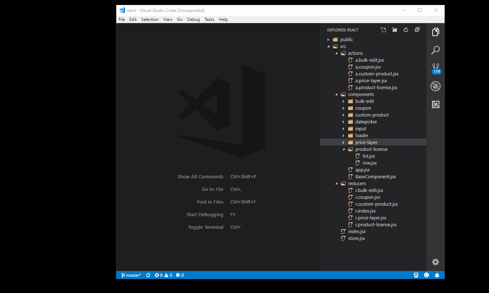The height and width of the screenshot is (293, 489).
Task: Open the Explorer view icon
Action: (x=435, y=32)
